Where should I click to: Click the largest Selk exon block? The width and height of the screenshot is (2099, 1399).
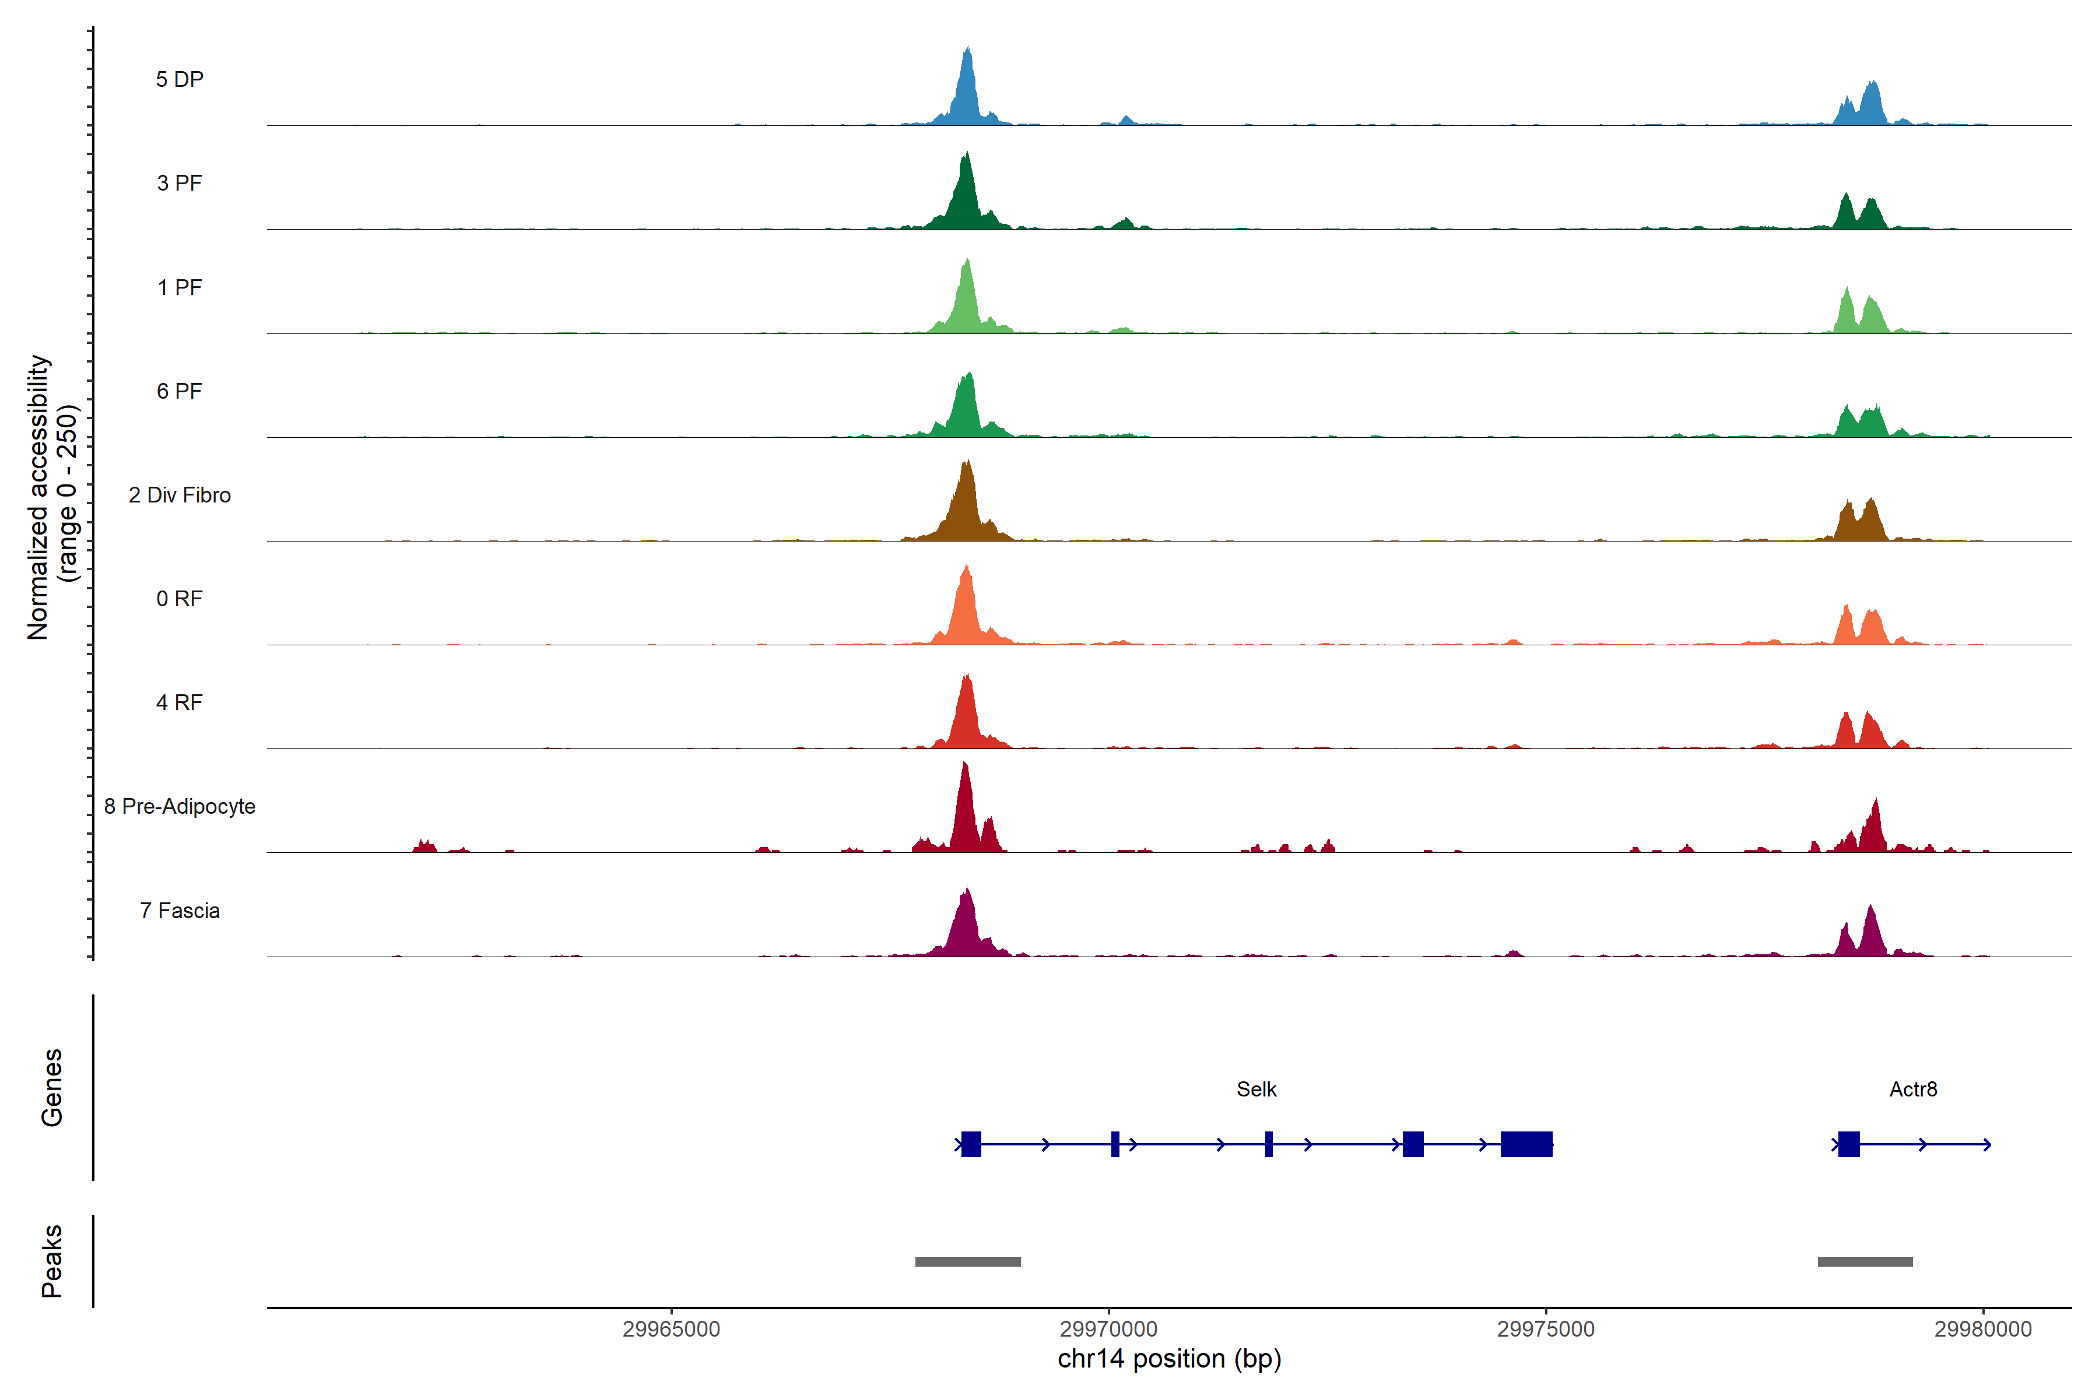click(1526, 1144)
